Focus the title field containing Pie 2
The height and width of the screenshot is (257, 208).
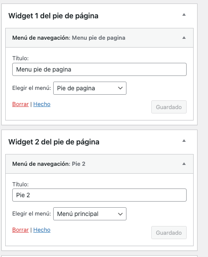[x=99, y=195]
